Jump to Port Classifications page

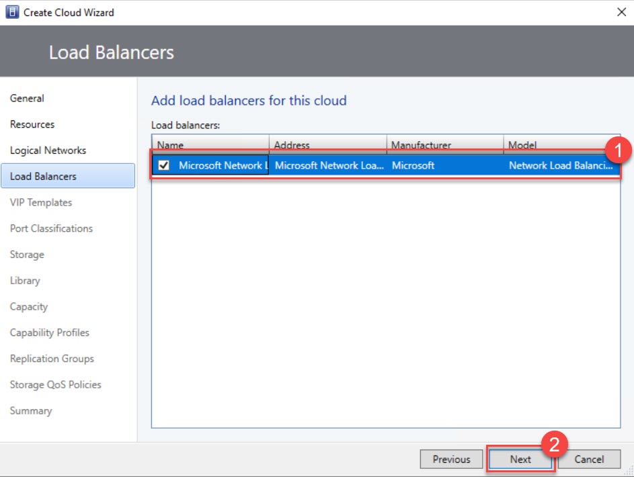coord(51,228)
